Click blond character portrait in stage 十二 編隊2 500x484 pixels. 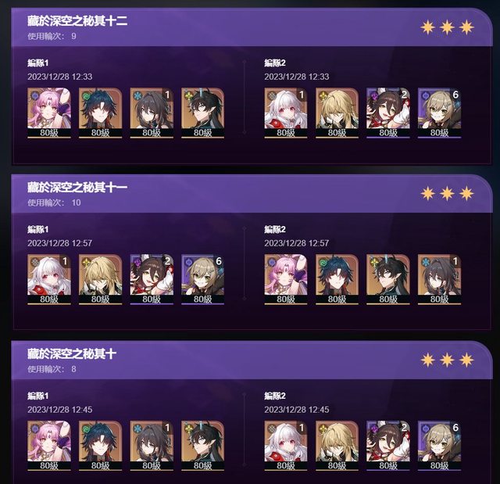click(337, 113)
